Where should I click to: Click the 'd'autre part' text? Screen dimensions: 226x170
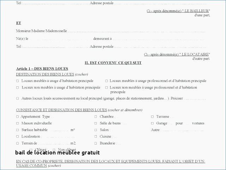[x=201, y=59]
